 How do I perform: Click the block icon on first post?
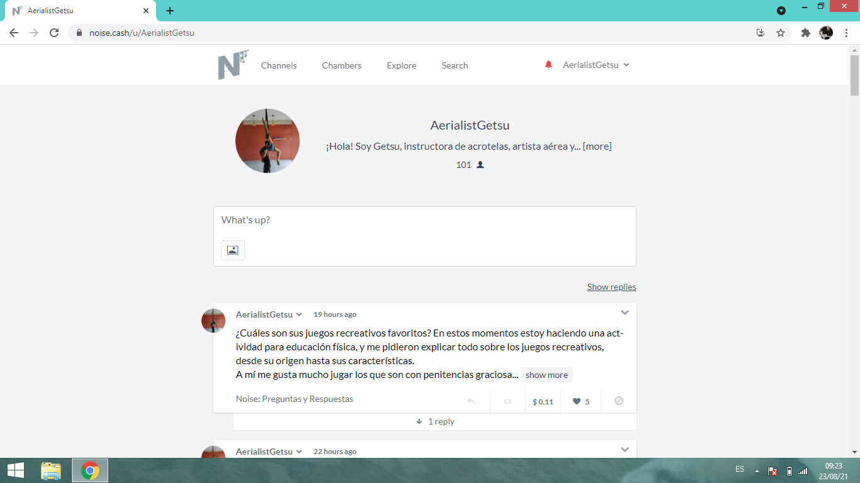click(619, 401)
